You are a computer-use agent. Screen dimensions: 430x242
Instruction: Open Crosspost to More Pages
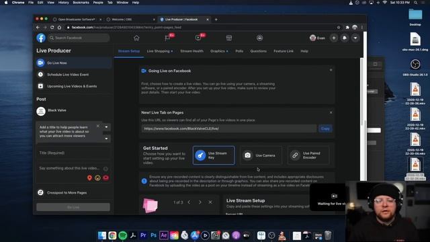click(73, 193)
